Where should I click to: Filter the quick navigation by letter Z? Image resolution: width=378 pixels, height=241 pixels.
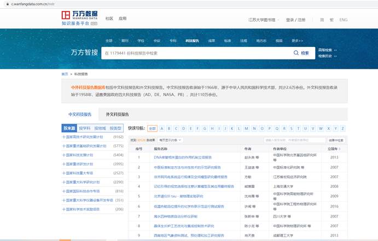pyautogui.click(x=342, y=128)
